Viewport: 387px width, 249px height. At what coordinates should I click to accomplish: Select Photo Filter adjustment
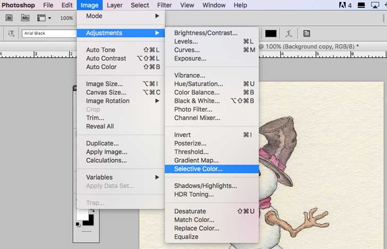pyautogui.click(x=212, y=109)
